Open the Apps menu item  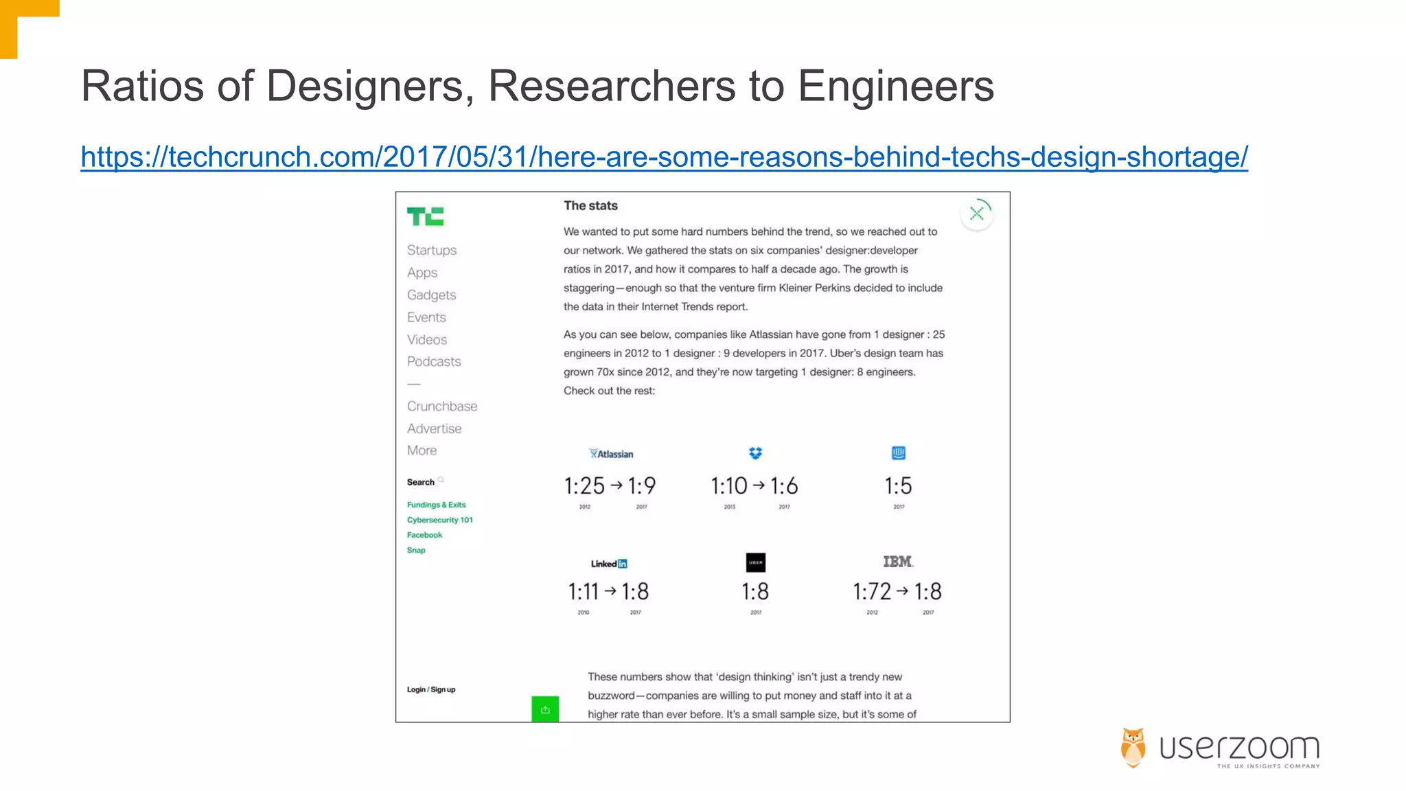point(422,273)
